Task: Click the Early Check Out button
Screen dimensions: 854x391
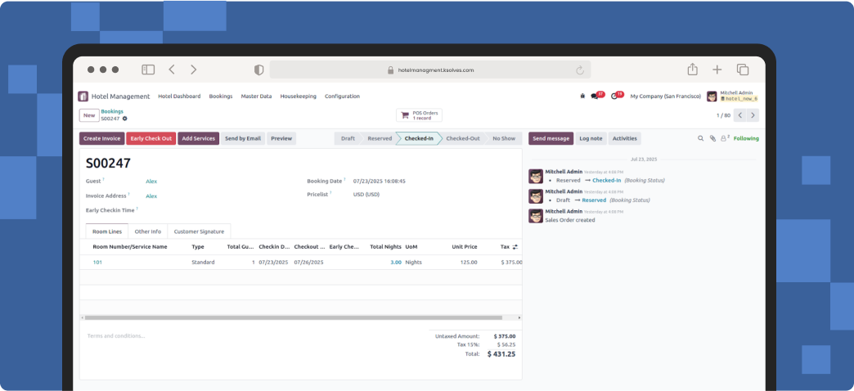Action: (151, 138)
